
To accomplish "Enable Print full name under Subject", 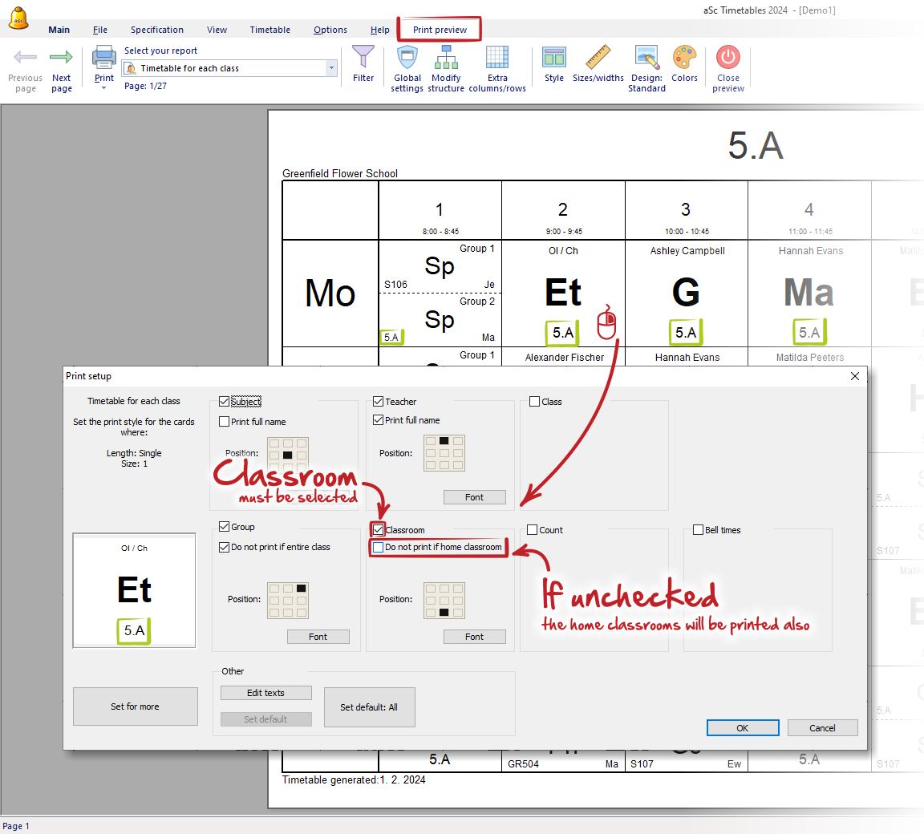I will (x=224, y=422).
